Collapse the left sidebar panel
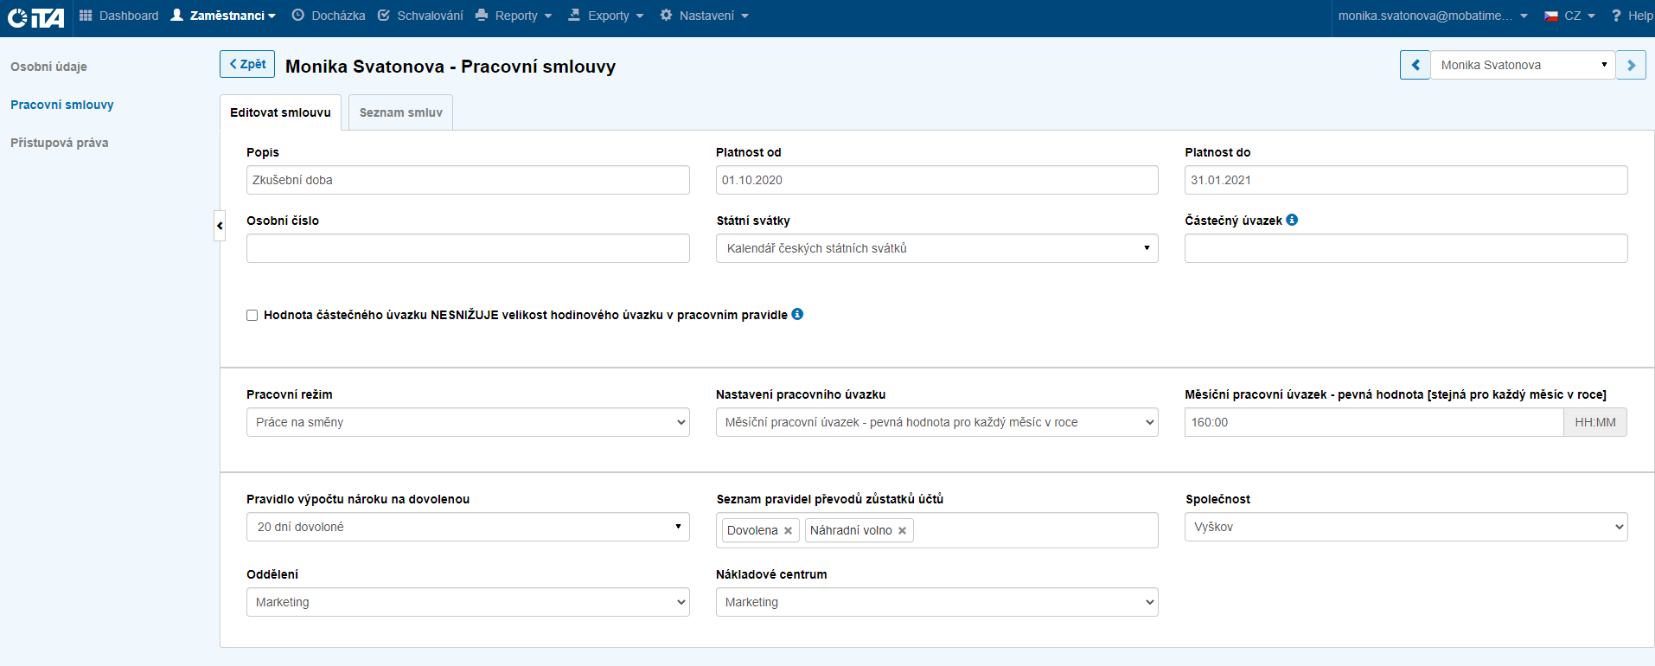The image size is (1655, 666). (x=220, y=226)
